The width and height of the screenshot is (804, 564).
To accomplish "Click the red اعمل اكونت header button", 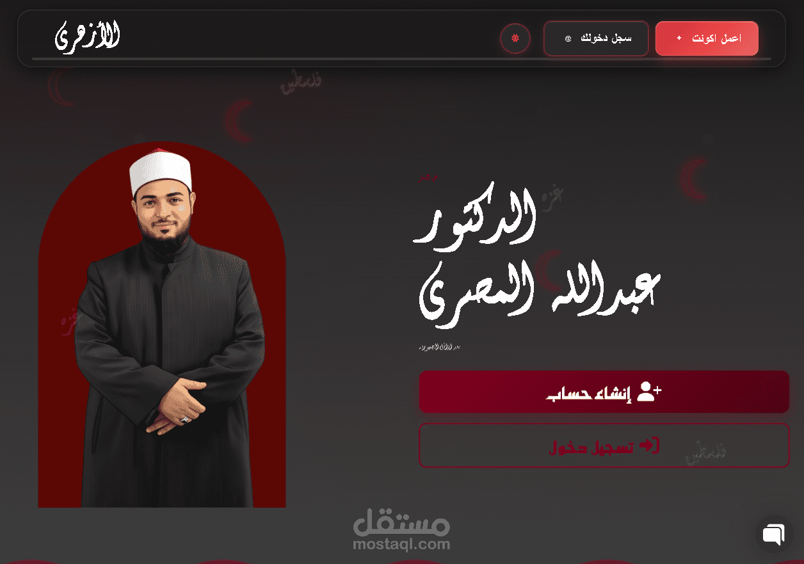I will coord(707,38).
